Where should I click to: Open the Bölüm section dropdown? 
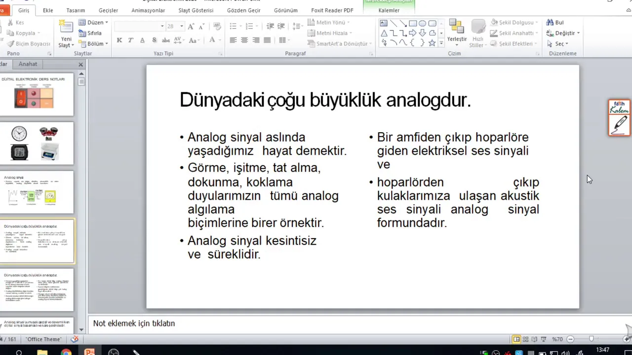[x=94, y=44]
